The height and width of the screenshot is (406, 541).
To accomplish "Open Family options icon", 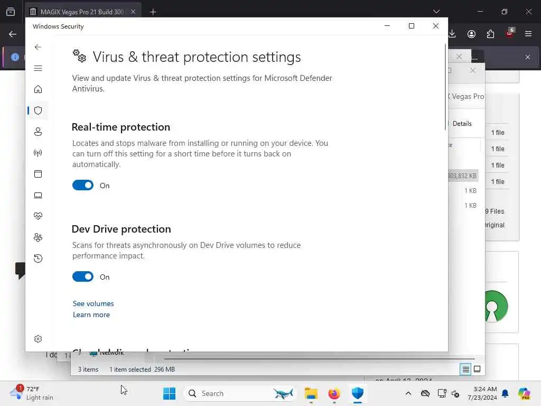I will 38,237.
